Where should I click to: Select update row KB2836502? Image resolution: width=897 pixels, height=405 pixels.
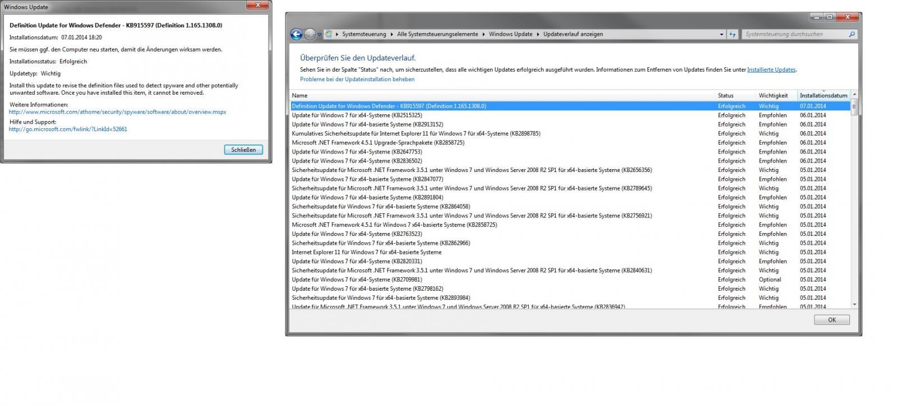(570, 161)
